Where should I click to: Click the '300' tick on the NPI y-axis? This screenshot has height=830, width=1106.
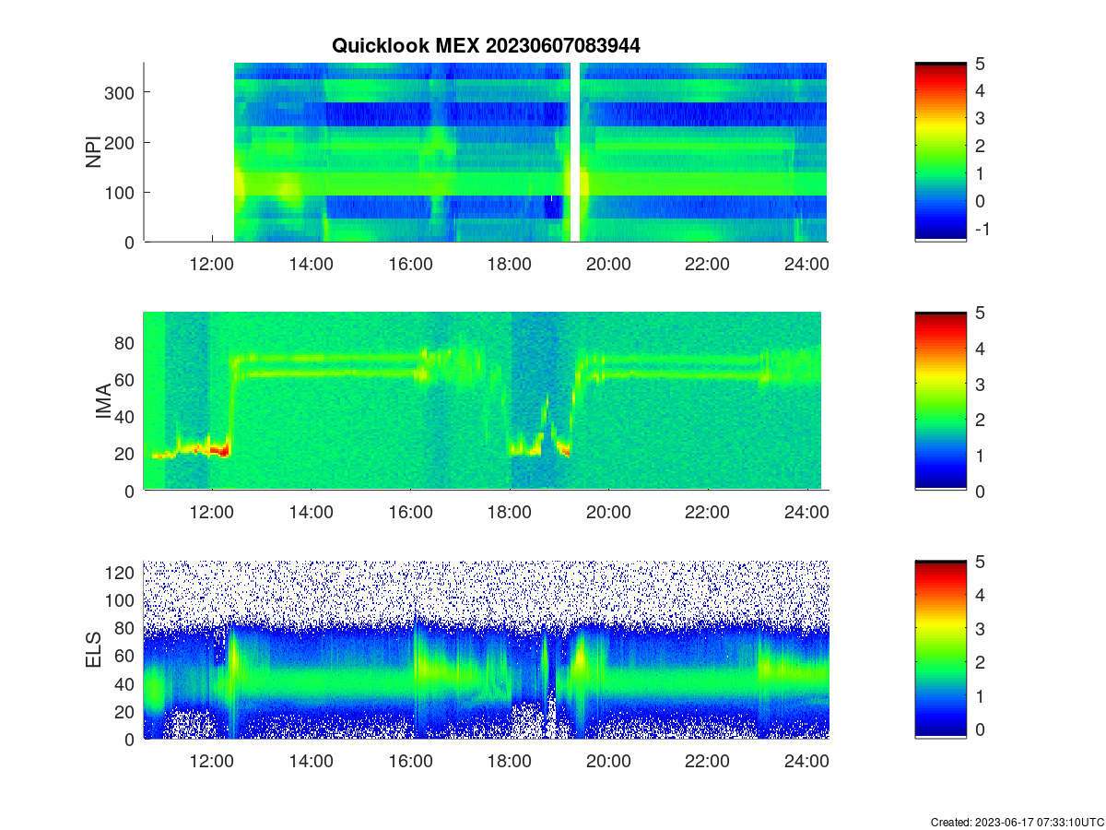[122, 92]
